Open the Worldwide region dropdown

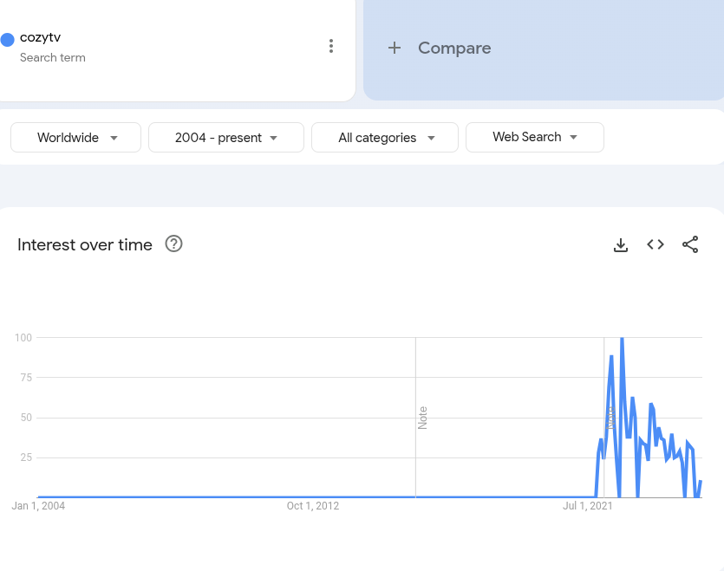pos(75,138)
